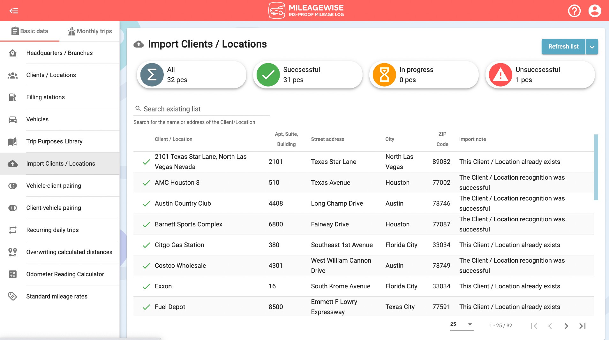
Task: Switch to the Basic data tab
Action: (x=30, y=31)
